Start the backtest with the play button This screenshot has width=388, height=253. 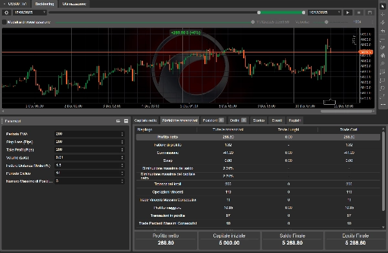[348, 12]
